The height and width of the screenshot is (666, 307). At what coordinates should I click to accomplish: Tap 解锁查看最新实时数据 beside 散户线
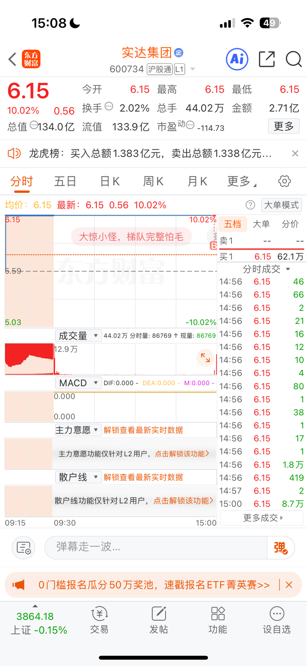coord(143,477)
